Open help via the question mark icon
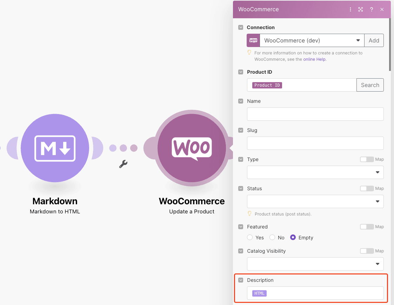The height and width of the screenshot is (305, 394). tap(372, 9)
